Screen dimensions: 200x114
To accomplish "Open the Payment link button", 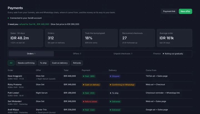I will click(169, 11).
